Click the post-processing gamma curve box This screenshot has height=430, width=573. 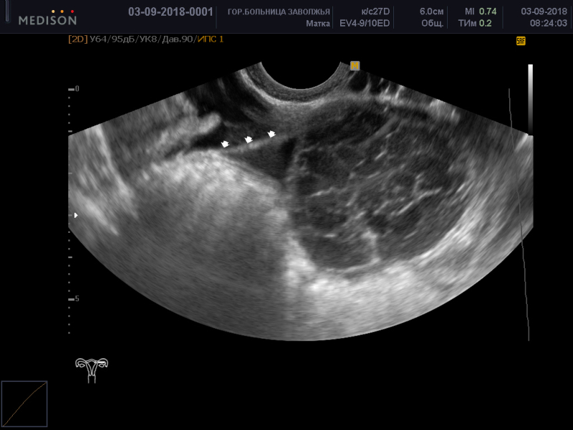(x=24, y=403)
